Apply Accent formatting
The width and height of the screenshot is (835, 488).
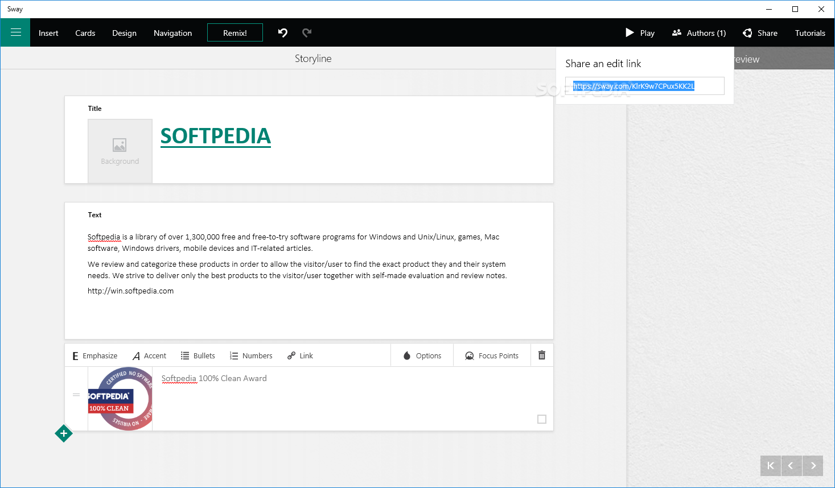point(150,355)
